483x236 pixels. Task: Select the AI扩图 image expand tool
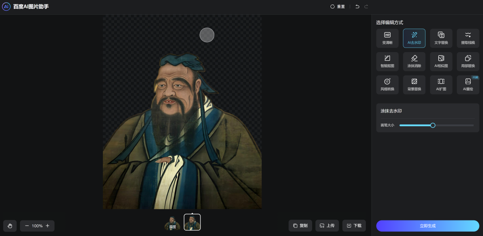(x=441, y=85)
